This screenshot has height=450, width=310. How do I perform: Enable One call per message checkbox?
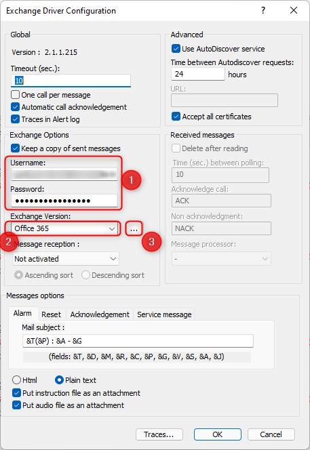(x=15, y=95)
